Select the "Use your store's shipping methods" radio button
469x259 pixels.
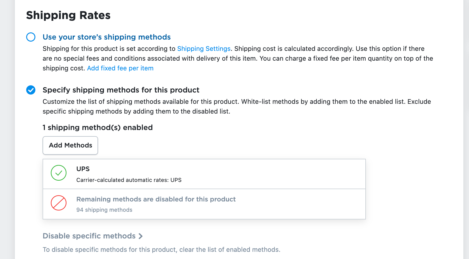pyautogui.click(x=31, y=37)
